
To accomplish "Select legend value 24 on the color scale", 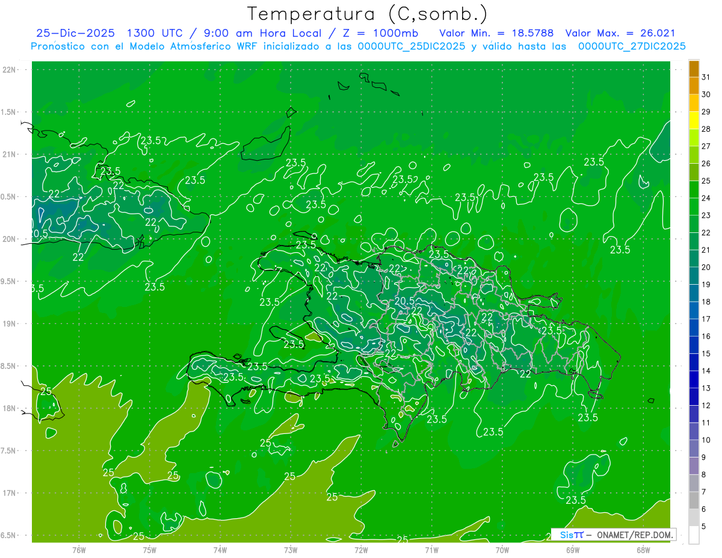I will (x=706, y=199).
